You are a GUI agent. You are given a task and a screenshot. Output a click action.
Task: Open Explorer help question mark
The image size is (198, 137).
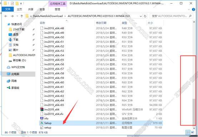click(193, 9)
